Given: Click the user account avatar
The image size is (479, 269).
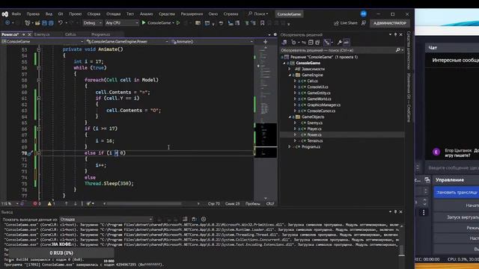Looking at the screenshot, I should pyautogui.click(x=363, y=13).
